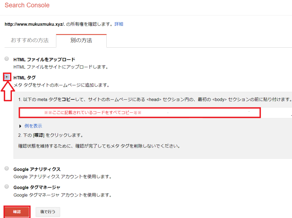Click the red 確認 button
Image resolution: width=292 pixels, height=218 pixels.
click(x=17, y=212)
